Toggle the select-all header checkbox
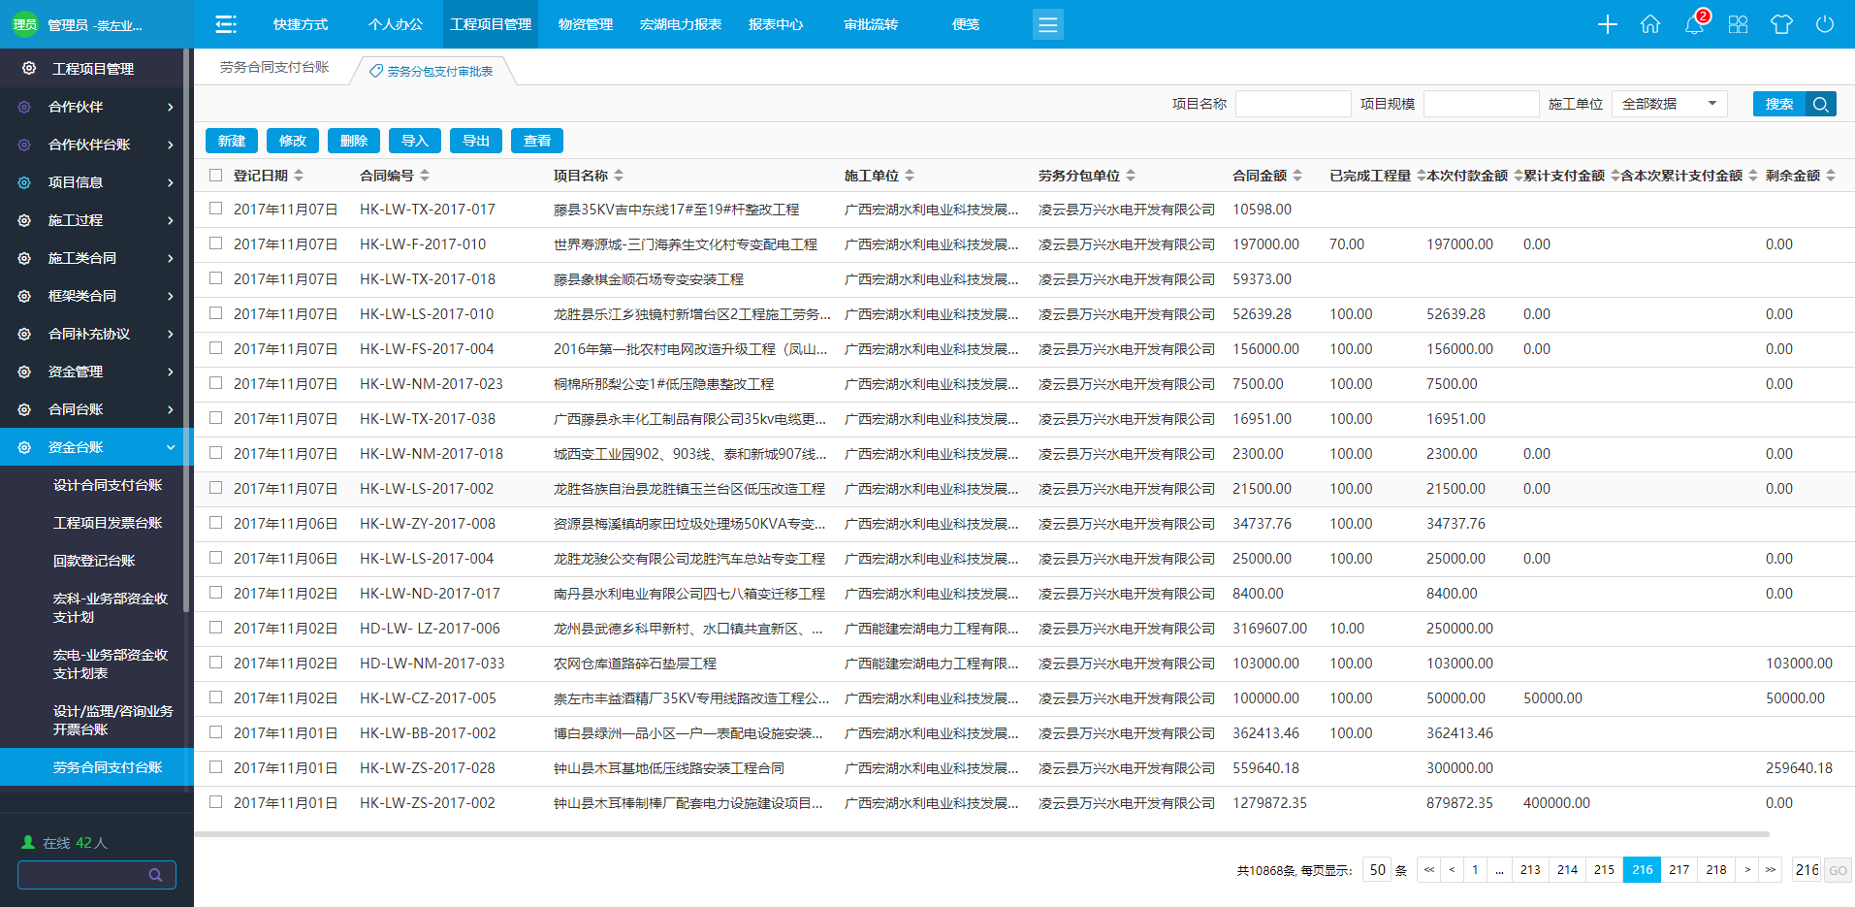 [x=215, y=176]
